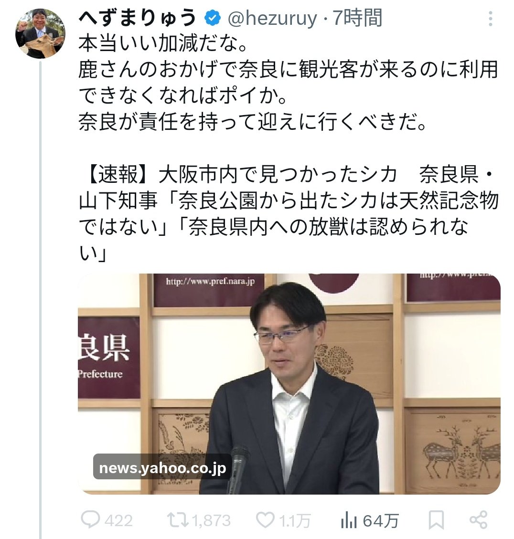Click the 1.1万 likes count
This screenshot has height=539, width=514.
(295, 521)
